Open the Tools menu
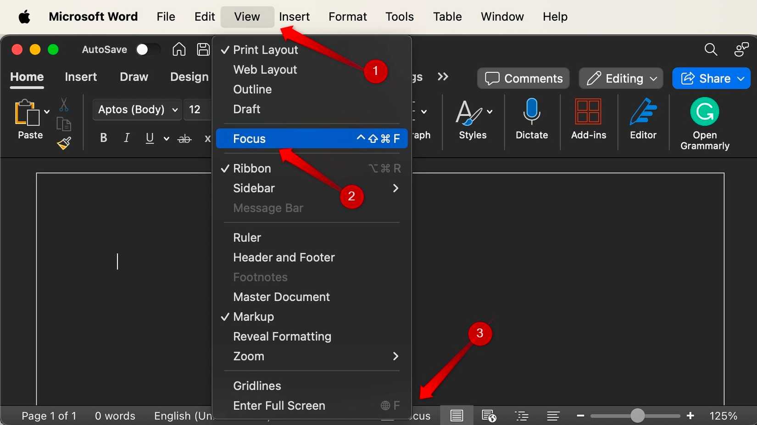 [399, 16]
